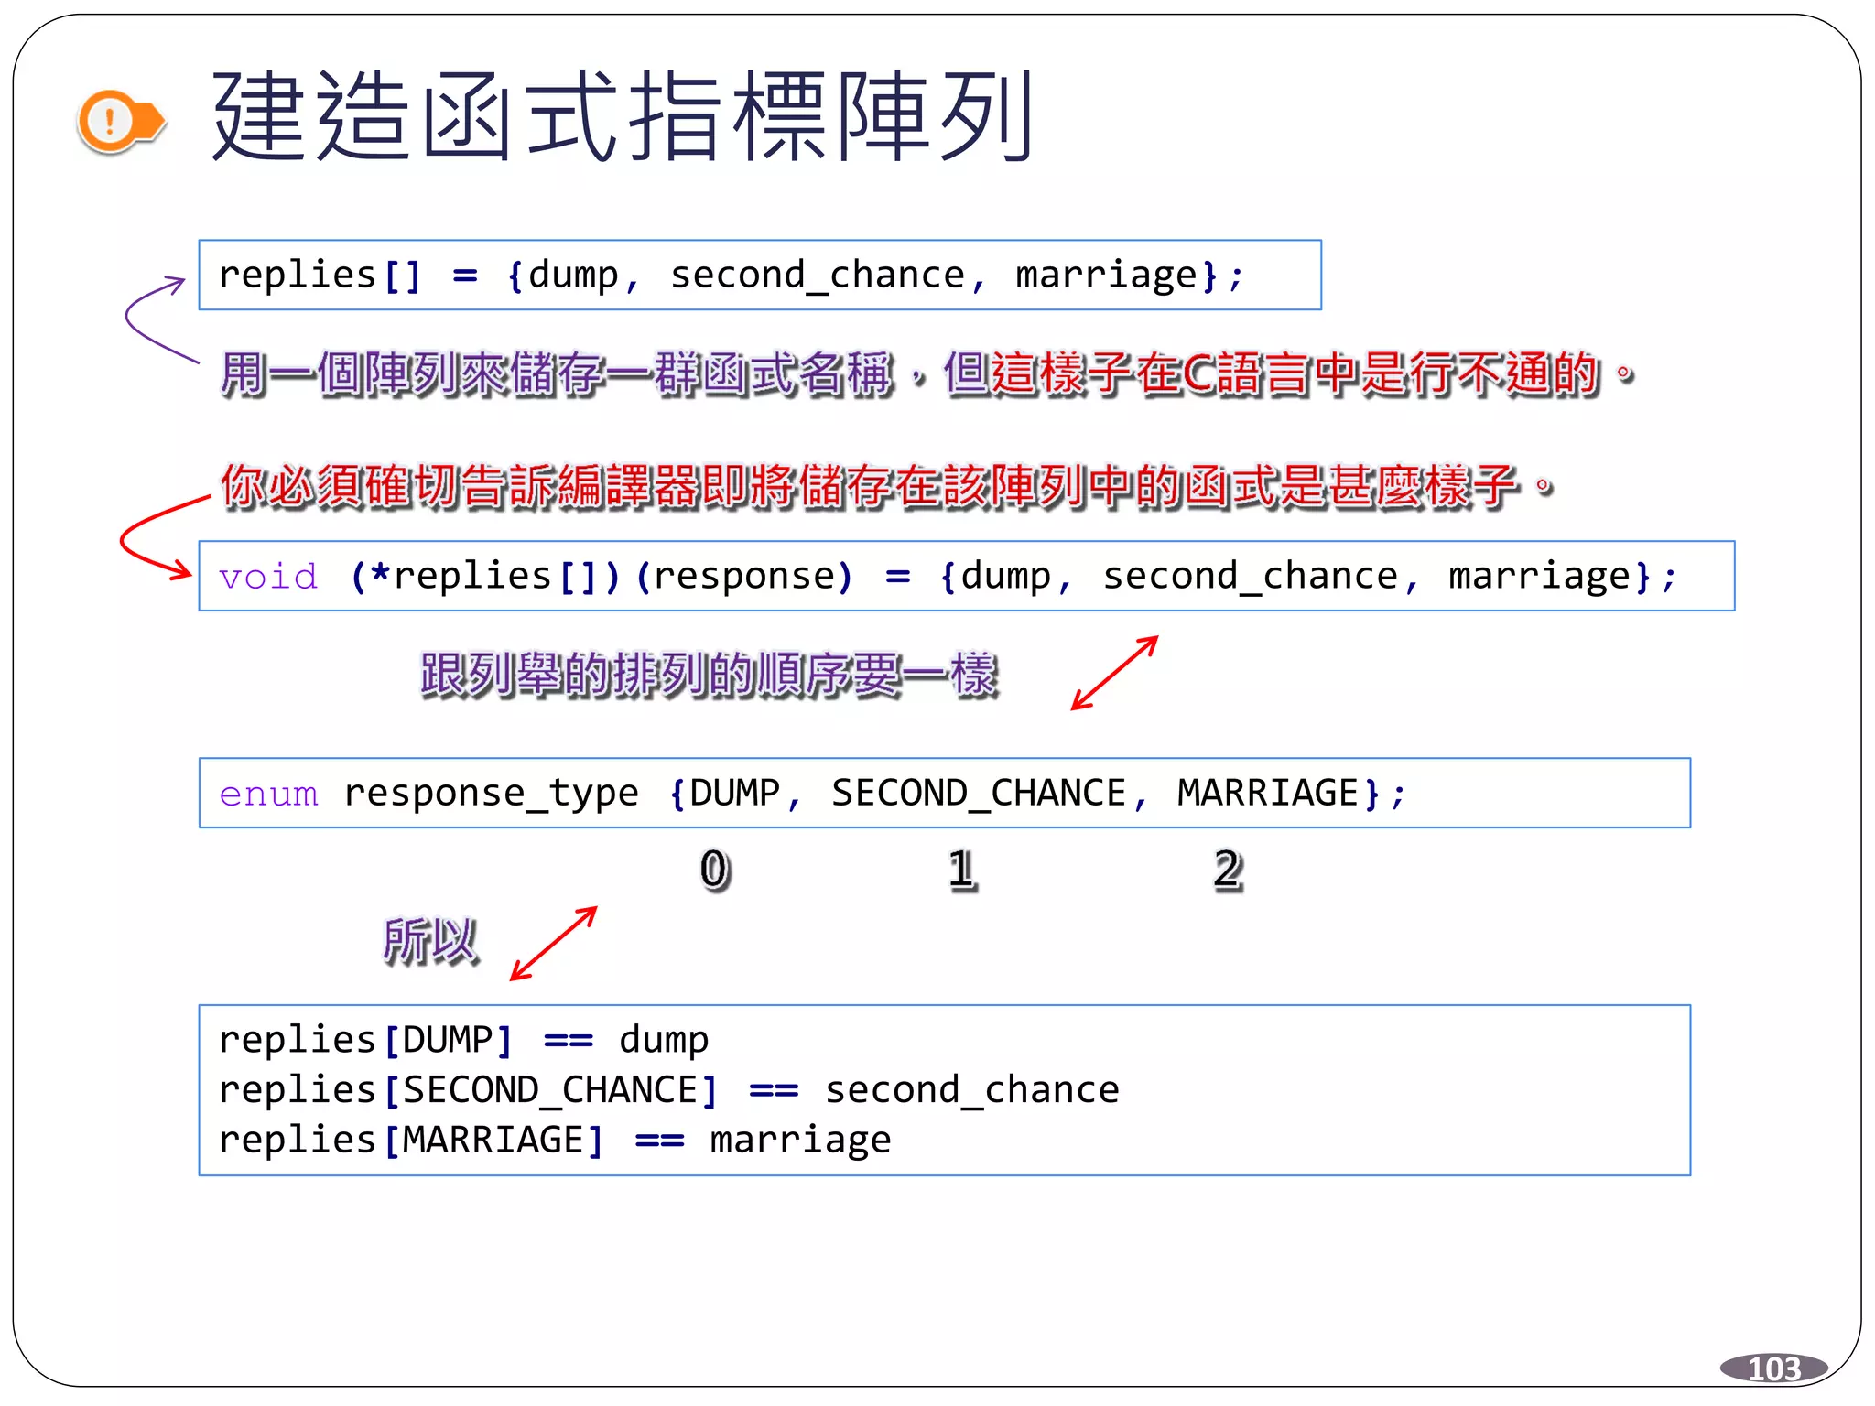Click the line 'replies[MARRIAGE] == marriage'

555,1141
